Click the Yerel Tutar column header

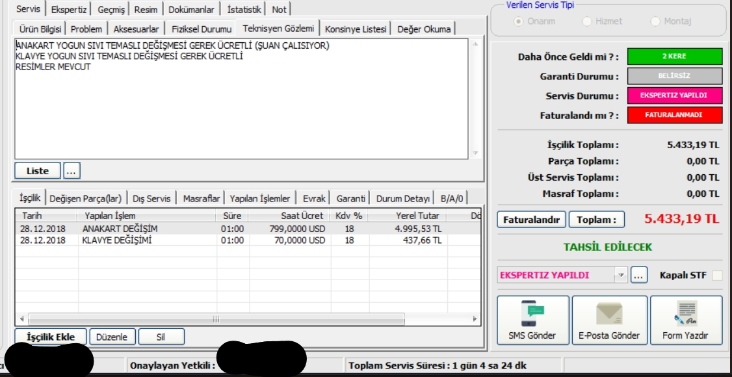pos(407,216)
